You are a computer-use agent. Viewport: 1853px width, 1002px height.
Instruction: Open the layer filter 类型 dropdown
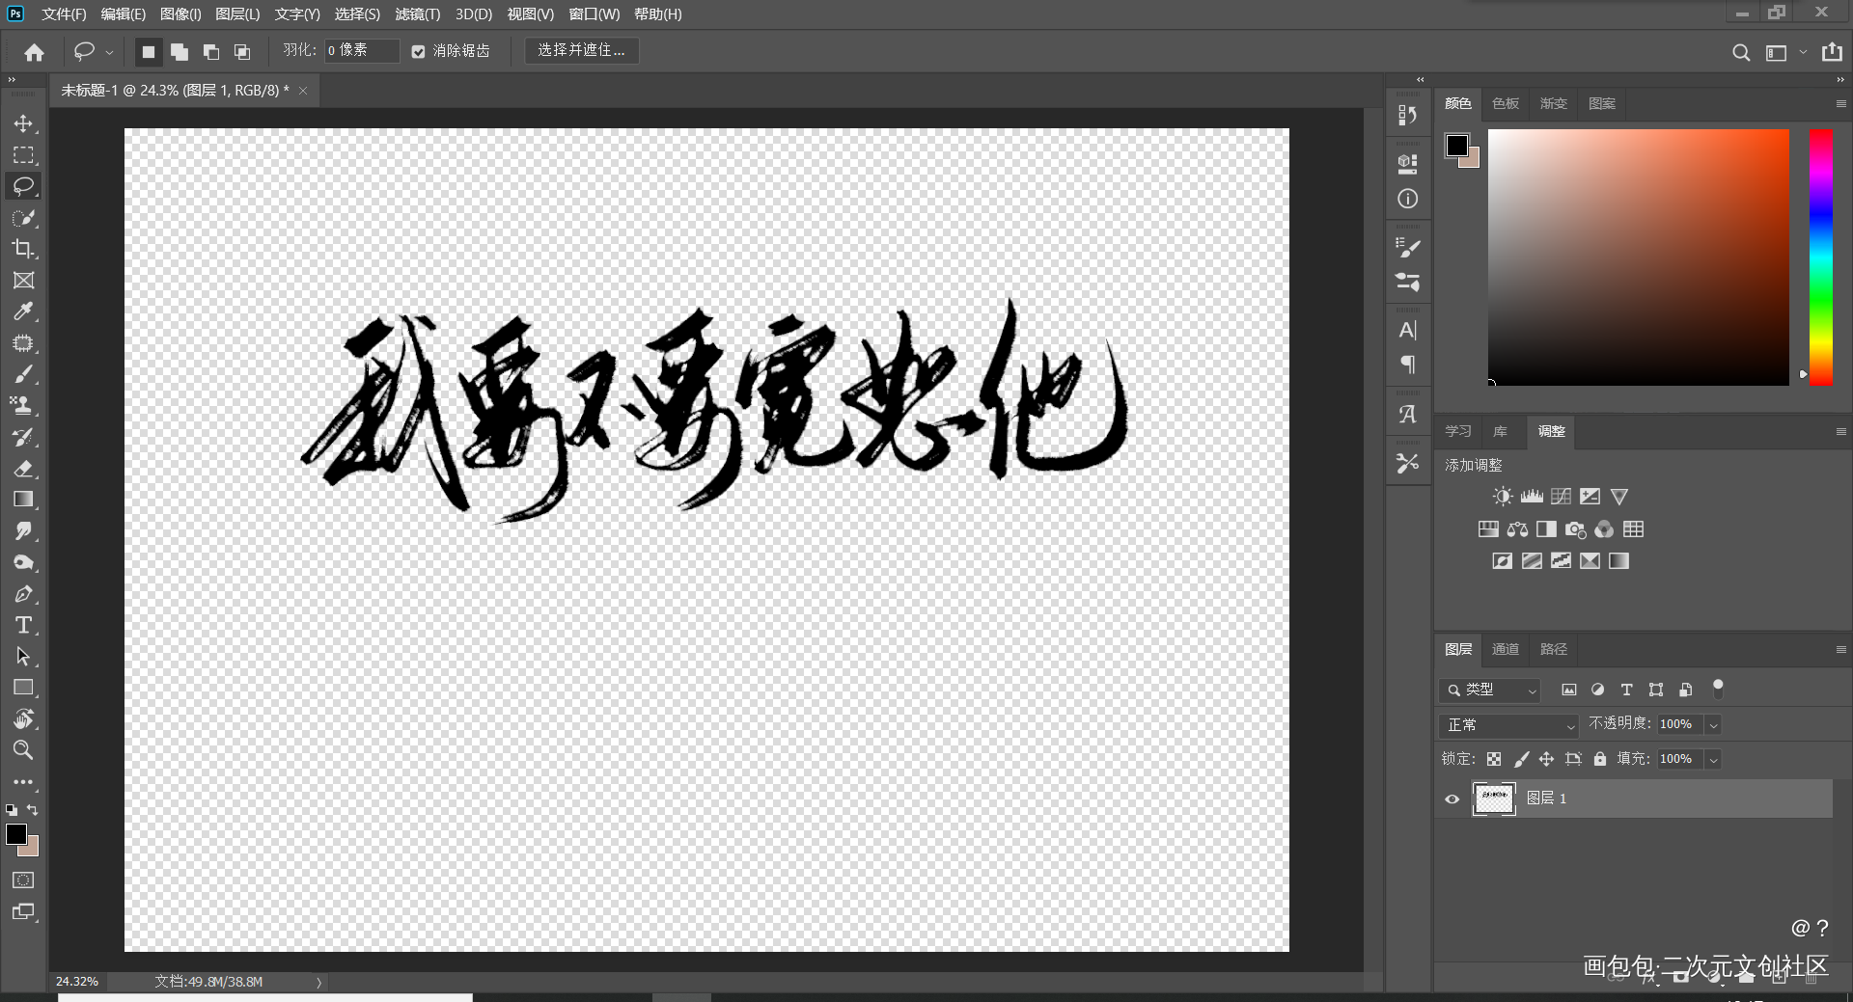click(1489, 690)
